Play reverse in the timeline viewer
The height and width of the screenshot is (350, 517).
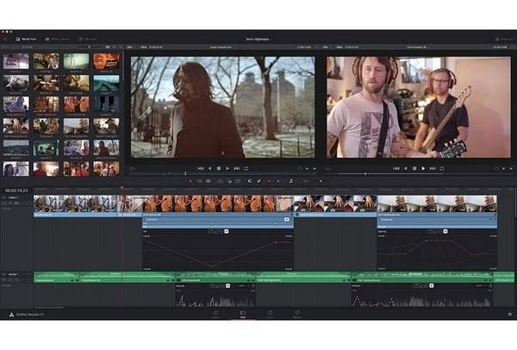pyautogui.click(x=406, y=169)
